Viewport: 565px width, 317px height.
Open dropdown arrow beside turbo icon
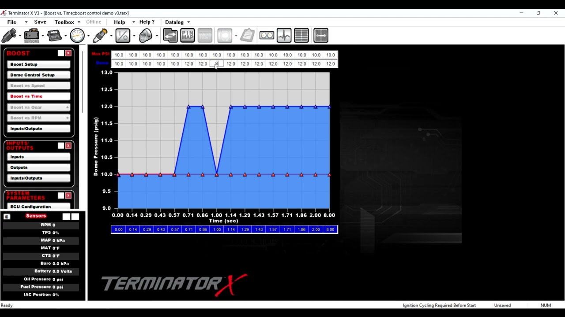click(157, 36)
